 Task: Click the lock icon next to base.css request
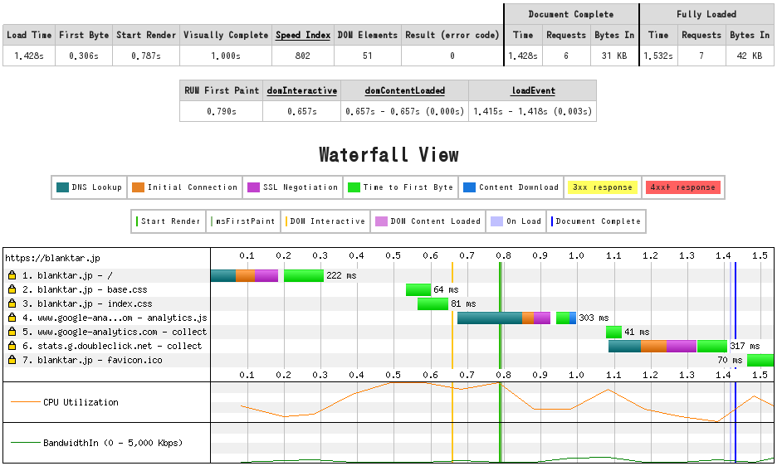point(12,289)
